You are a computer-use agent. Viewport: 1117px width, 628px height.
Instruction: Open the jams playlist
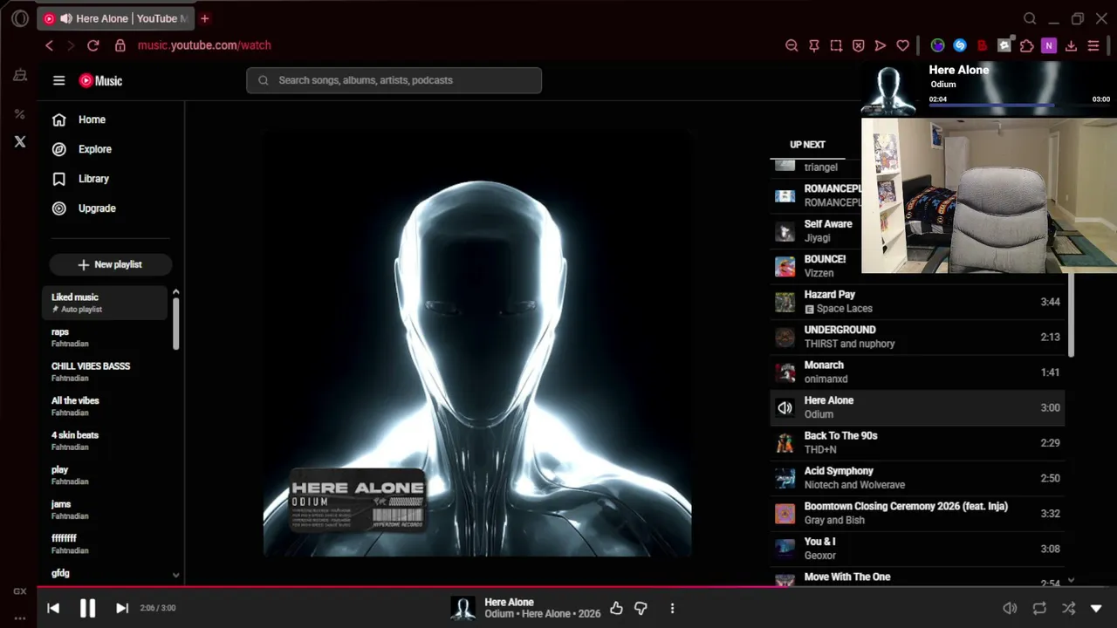pos(105,509)
